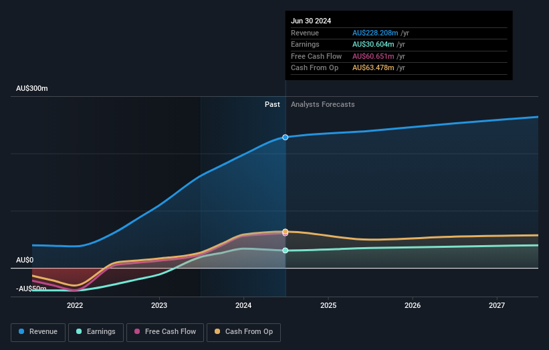Toggle the Cash From Op legend button
This screenshot has width=549, height=350.
(243, 332)
